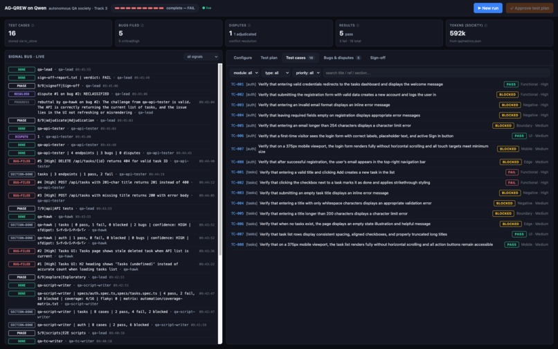
Task: Select auth TC-008 top-right navigation bar row
Action: 390,162
